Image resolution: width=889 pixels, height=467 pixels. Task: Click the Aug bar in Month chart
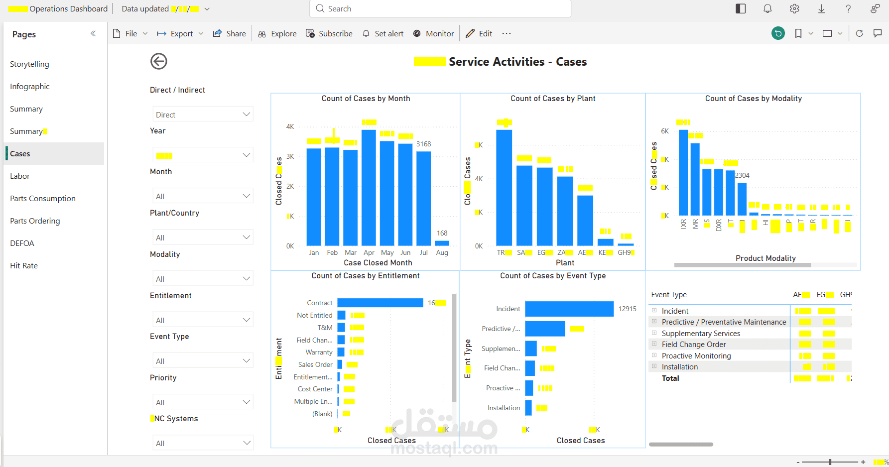442,243
